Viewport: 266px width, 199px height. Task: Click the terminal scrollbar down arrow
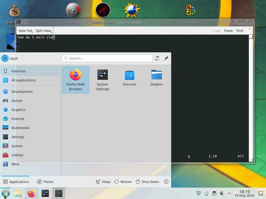251,160
